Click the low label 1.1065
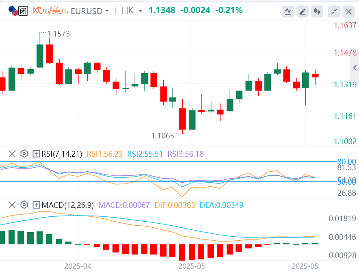The height and width of the screenshot is (274, 359). (162, 136)
